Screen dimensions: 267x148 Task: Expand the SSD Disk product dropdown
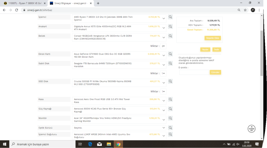tap(164, 83)
